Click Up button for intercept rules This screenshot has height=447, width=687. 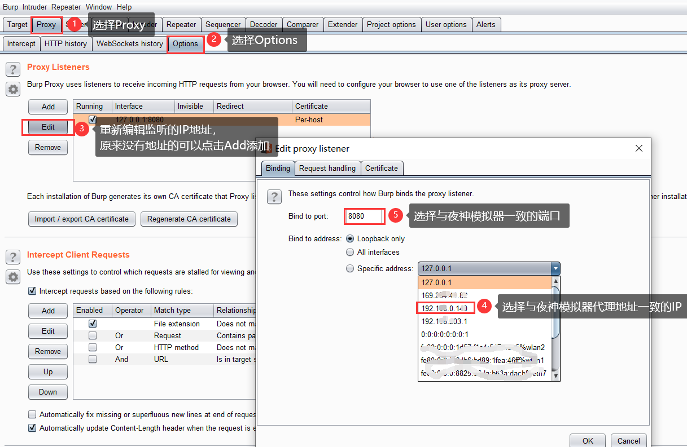(48, 371)
